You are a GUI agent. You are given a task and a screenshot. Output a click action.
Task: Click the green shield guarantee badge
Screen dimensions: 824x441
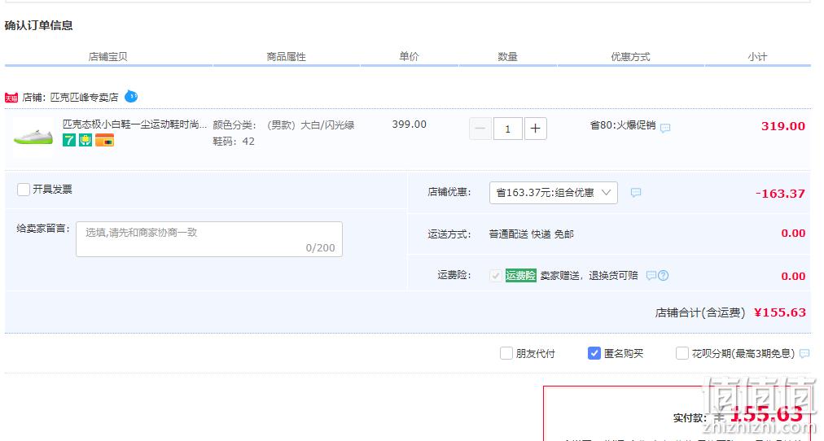pos(85,140)
